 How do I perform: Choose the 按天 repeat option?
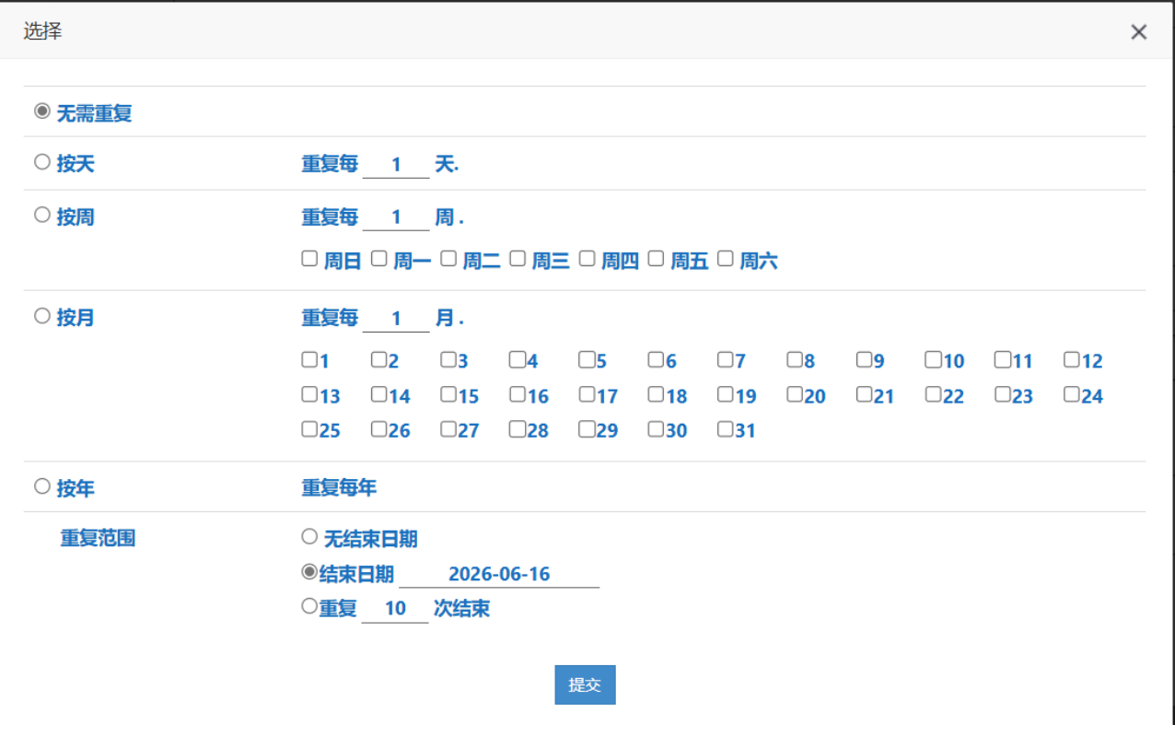(x=41, y=162)
